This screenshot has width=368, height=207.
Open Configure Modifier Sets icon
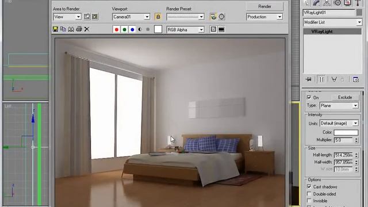coord(355,79)
